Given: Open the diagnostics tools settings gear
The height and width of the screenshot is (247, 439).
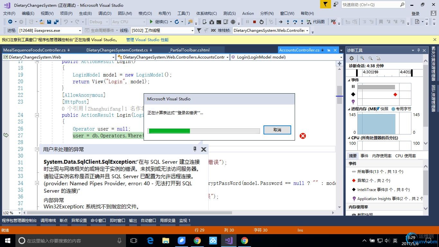Looking at the screenshot, I should tap(352, 58).
